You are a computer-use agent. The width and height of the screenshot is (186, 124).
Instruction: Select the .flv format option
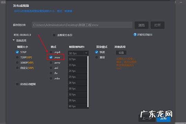[x=51, y=73]
